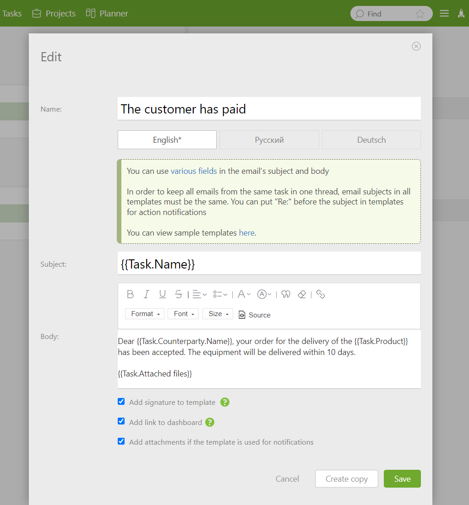Open the Format dropdown
Screen dimensions: 469x505
click(145, 314)
